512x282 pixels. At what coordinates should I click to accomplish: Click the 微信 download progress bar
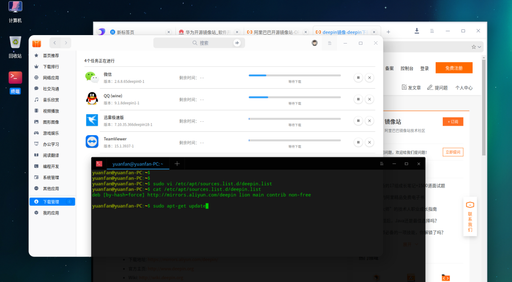pos(294,75)
